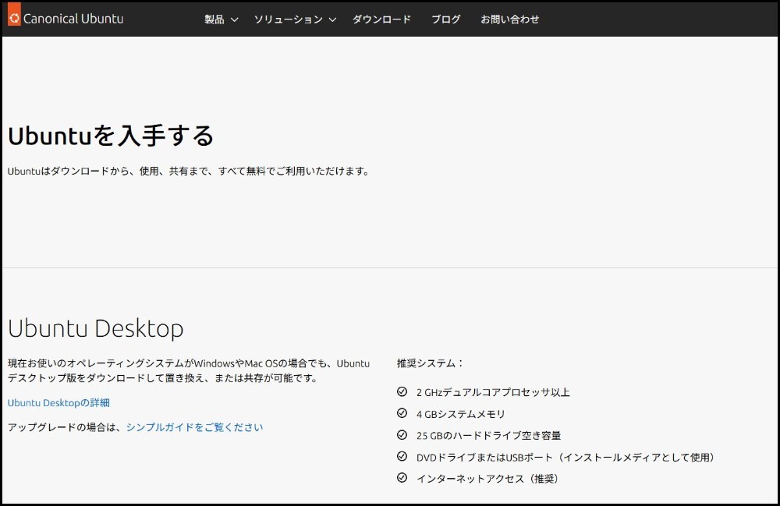
Task: Click the checkmark icon beside 4 GBシステムメモリ
Action: [x=402, y=413]
